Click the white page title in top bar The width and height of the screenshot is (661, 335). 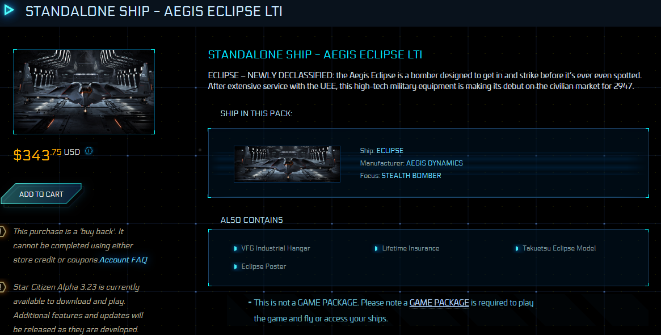154,11
